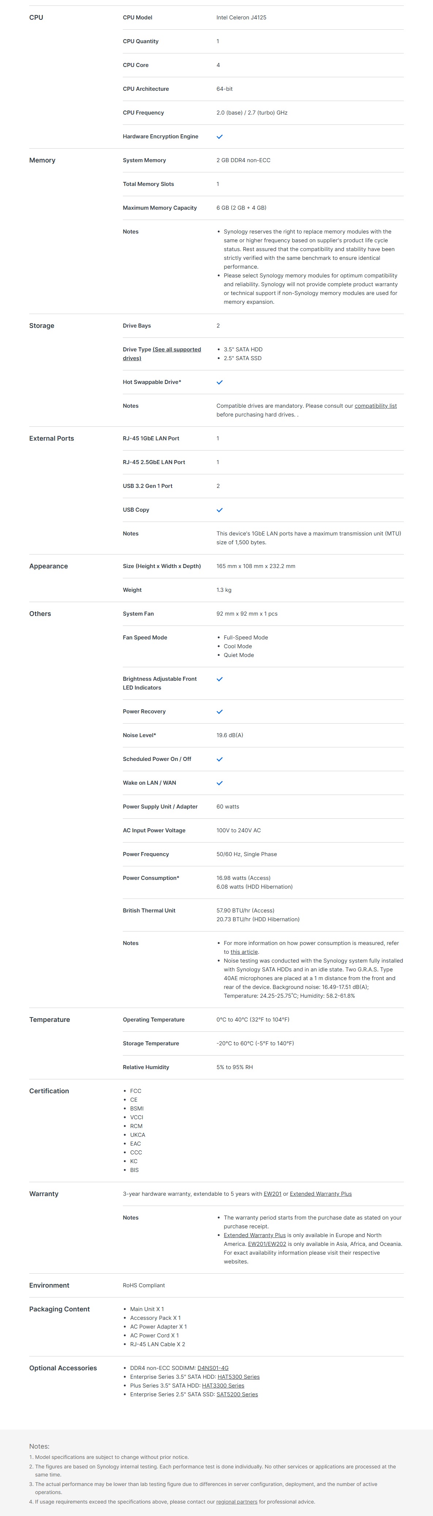Viewport: 433px width, 1516px height.
Task: Open the D4NS01-4G memory module link
Action: click(x=213, y=1368)
